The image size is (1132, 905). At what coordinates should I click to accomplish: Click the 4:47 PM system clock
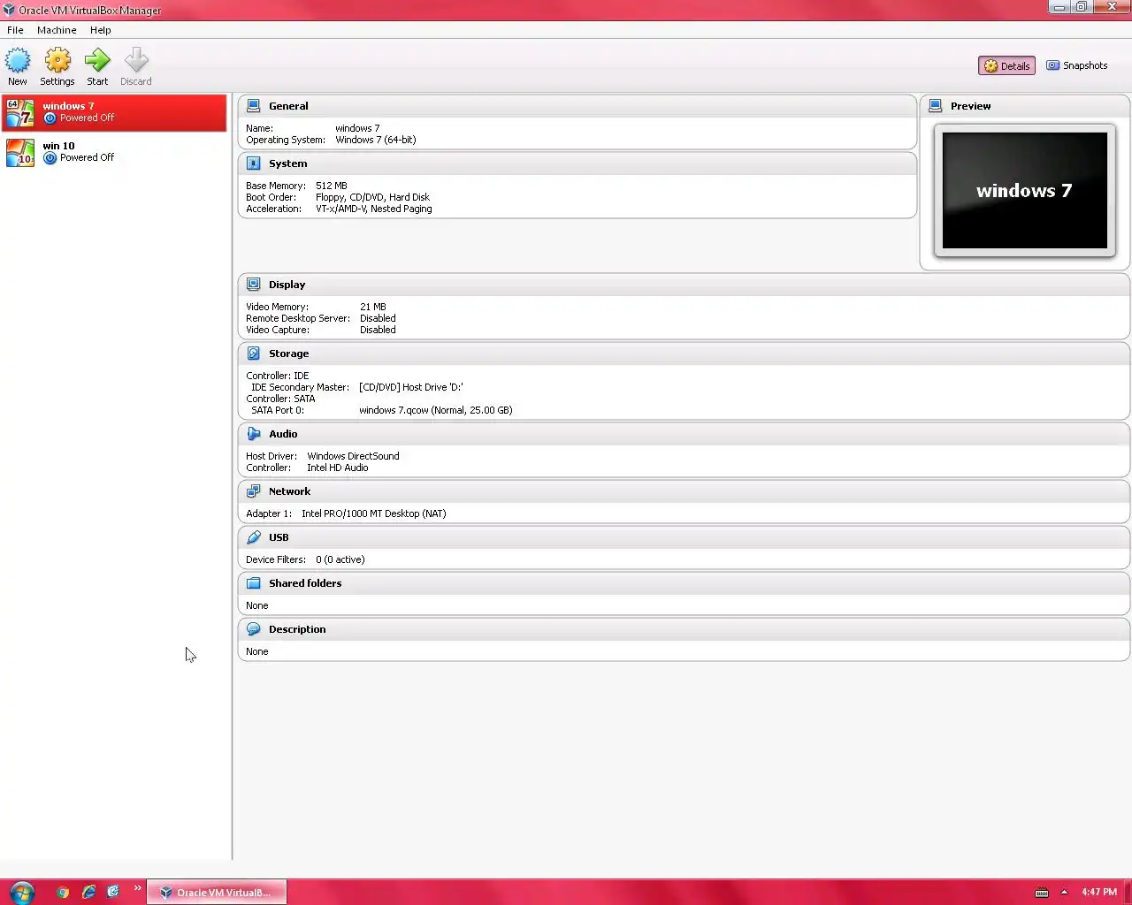(x=1098, y=892)
